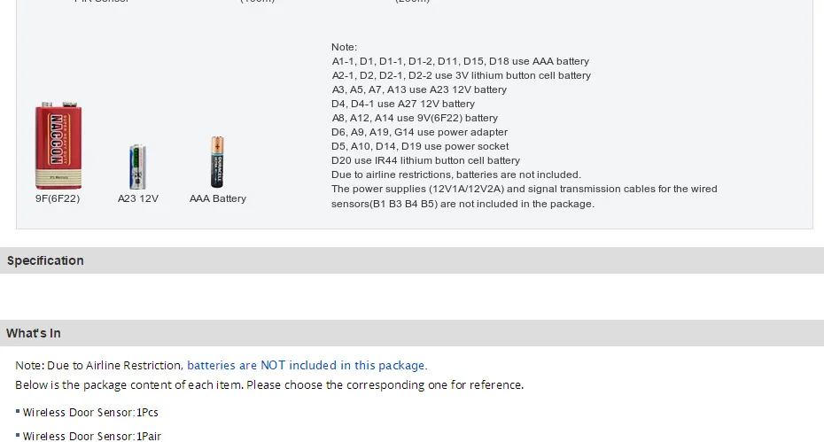Click the AAA Battery caption text
Viewport: 824px width, 442px height.
[218, 198]
